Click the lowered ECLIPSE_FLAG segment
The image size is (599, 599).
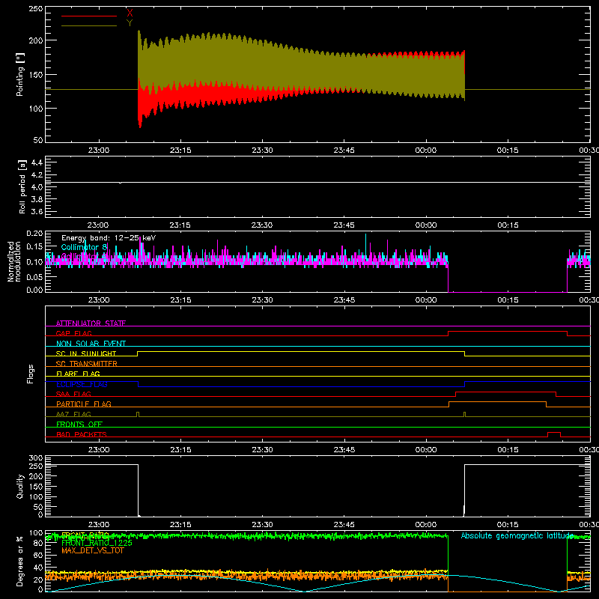pos(302,386)
